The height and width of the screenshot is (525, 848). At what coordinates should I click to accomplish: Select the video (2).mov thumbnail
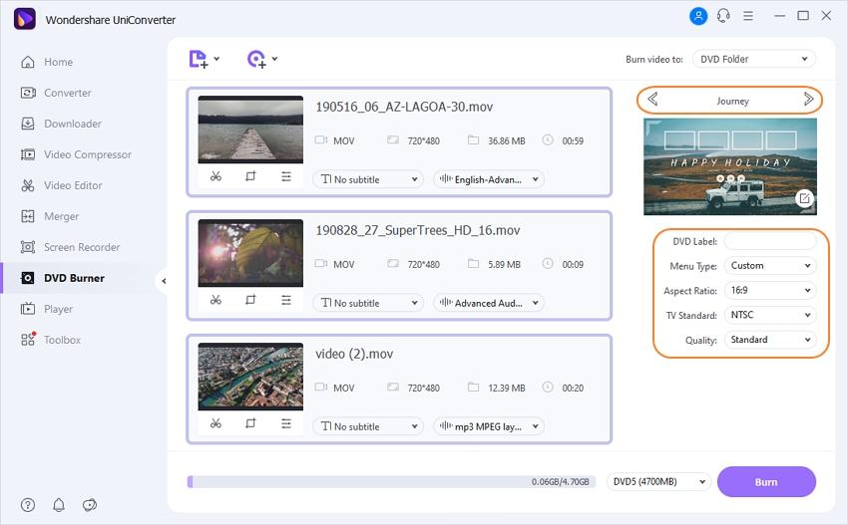coord(250,377)
